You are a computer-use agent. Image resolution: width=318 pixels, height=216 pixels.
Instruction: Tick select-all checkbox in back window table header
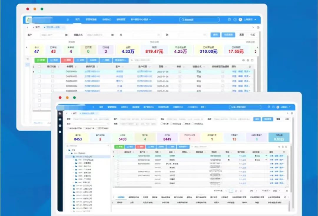point(39,67)
